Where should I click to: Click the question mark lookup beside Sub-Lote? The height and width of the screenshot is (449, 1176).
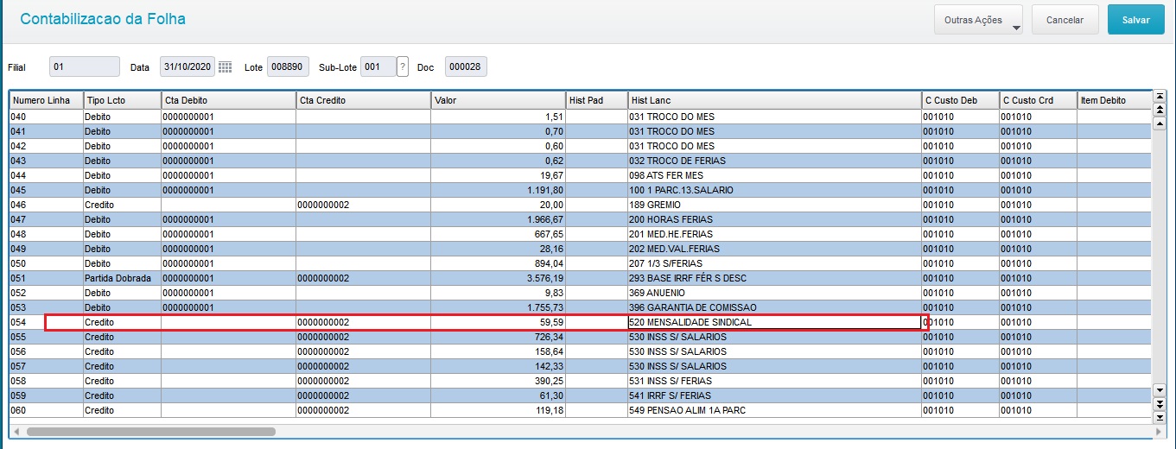(x=402, y=66)
